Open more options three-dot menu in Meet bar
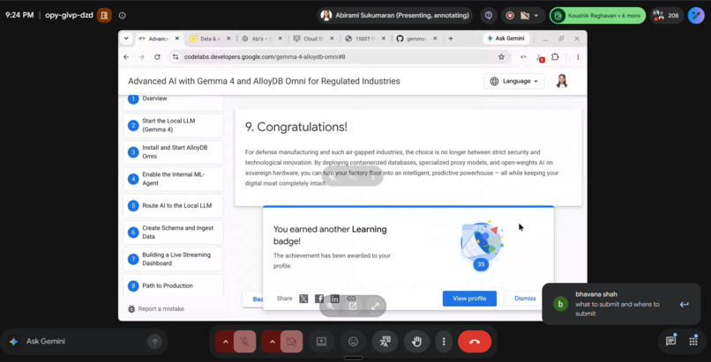Image resolution: width=711 pixels, height=362 pixels. pyautogui.click(x=444, y=342)
